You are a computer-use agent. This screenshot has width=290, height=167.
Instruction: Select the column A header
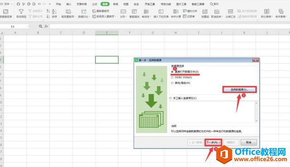15,33
